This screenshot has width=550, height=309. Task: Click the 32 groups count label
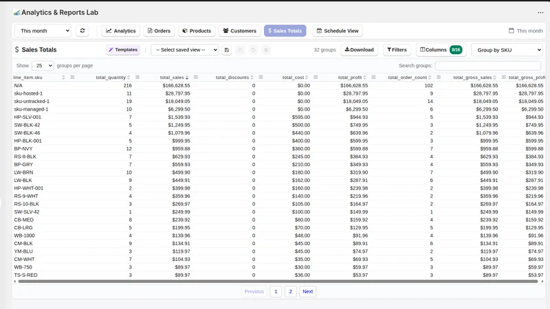324,49
